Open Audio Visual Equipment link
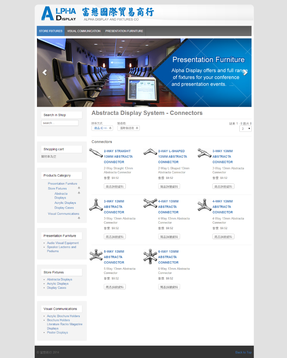The width and height of the screenshot is (287, 358). (63, 243)
